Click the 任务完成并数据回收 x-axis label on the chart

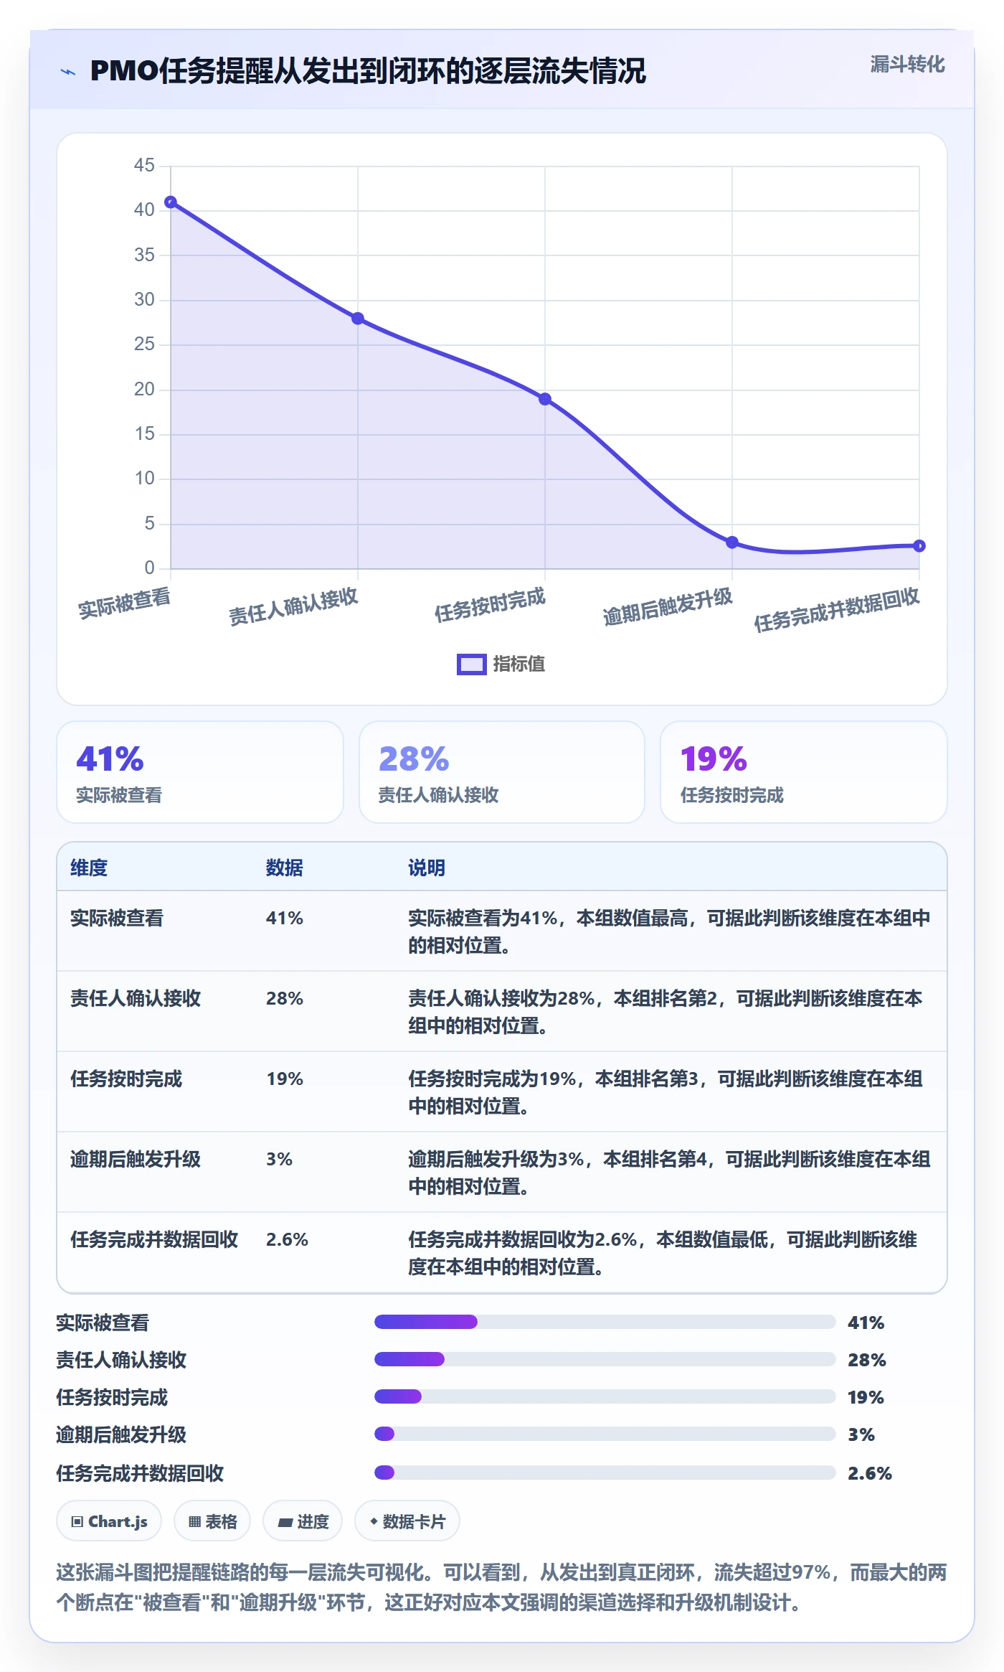point(837,609)
